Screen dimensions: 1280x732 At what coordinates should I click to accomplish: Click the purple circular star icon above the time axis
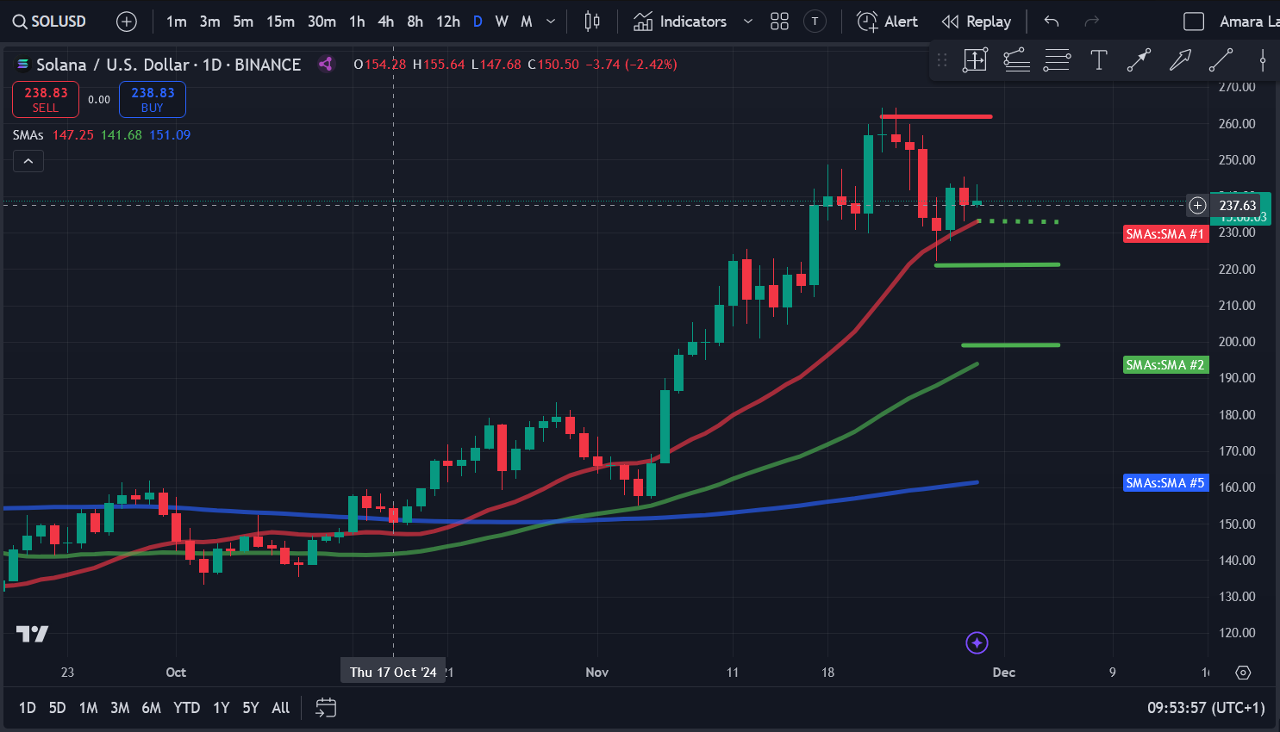point(977,642)
